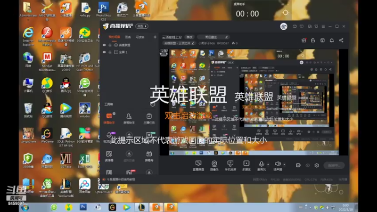Open Windows Start button
Screen dimensions: 377x212
tap(25, 207)
